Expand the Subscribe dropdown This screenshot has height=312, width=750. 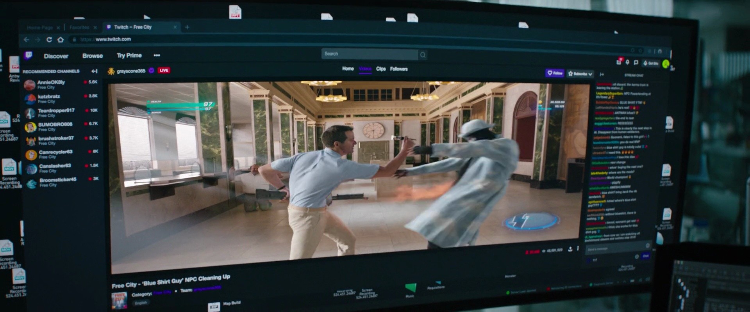click(x=590, y=74)
